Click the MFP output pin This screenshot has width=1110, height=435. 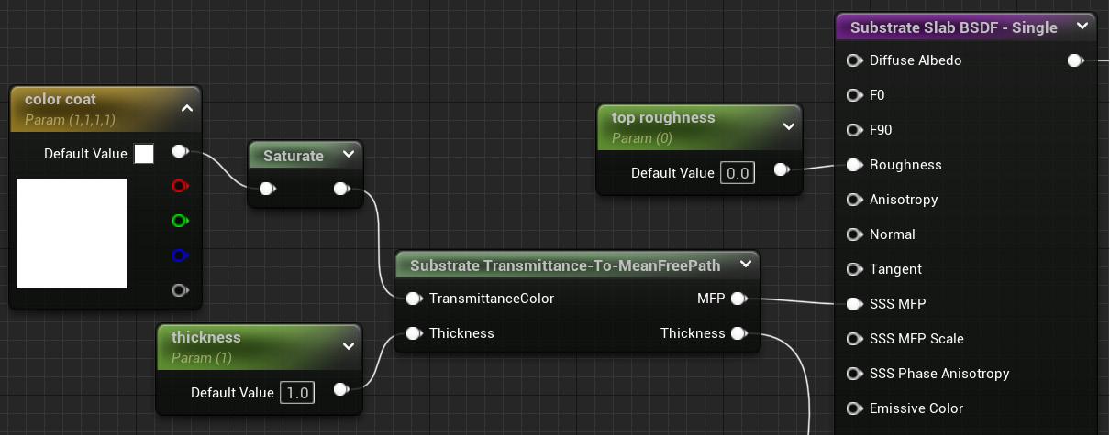point(738,299)
